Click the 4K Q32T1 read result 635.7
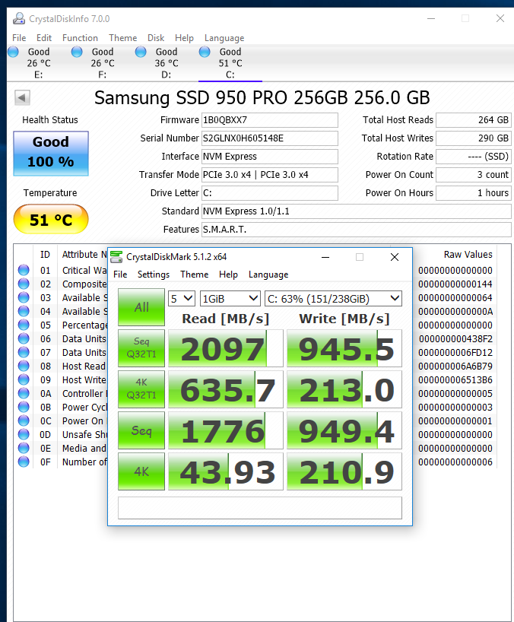The image size is (514, 622). click(226, 389)
